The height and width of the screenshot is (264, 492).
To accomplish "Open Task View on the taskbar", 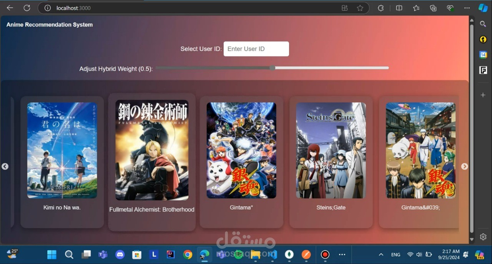I will click(86, 254).
